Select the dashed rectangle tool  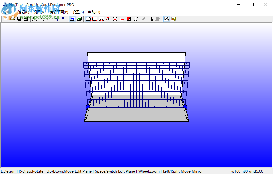click(95, 19)
